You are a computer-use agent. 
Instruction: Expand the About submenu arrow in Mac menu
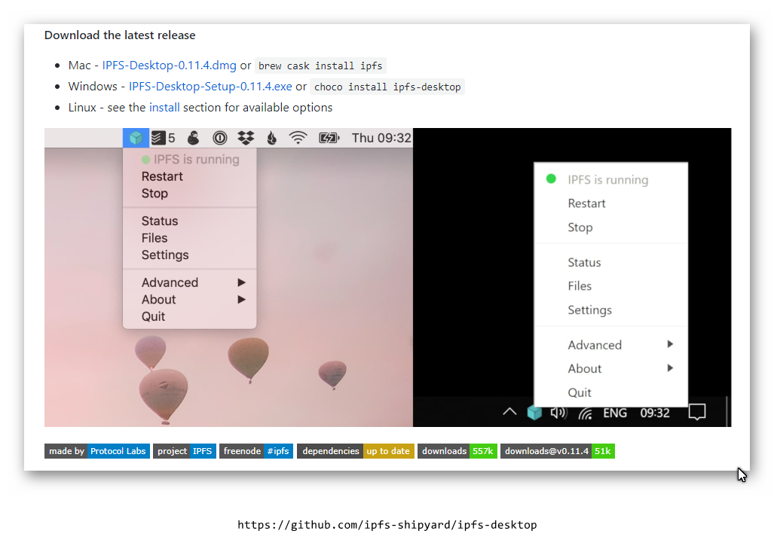(241, 300)
